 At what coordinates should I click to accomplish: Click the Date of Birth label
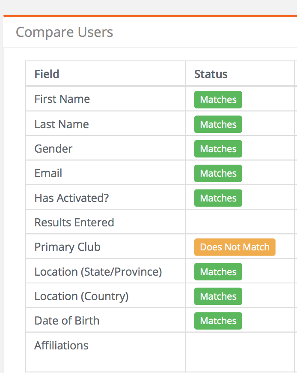(67, 321)
